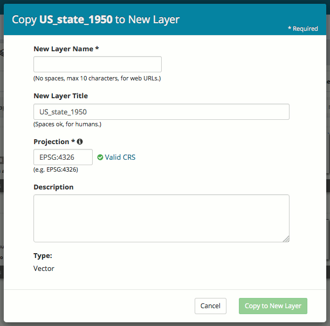Click the info icon beside Projection
Viewport: 330px width, 326px height.
[80, 142]
